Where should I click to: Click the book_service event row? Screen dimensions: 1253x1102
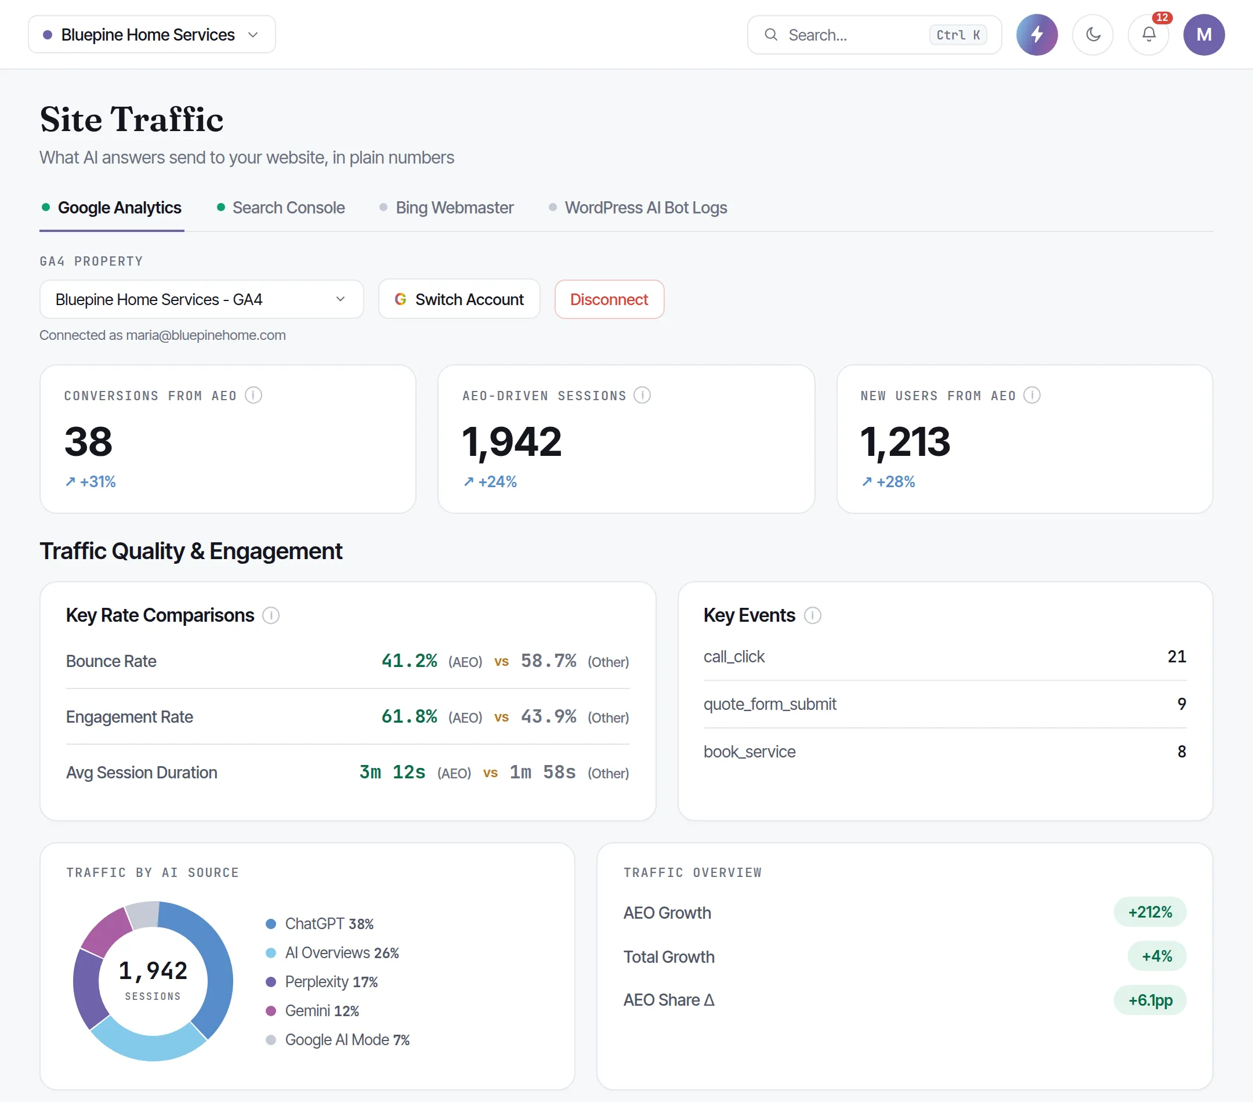tap(944, 752)
